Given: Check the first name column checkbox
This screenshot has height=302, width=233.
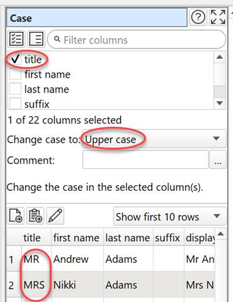Looking at the screenshot, I should tap(16, 75).
